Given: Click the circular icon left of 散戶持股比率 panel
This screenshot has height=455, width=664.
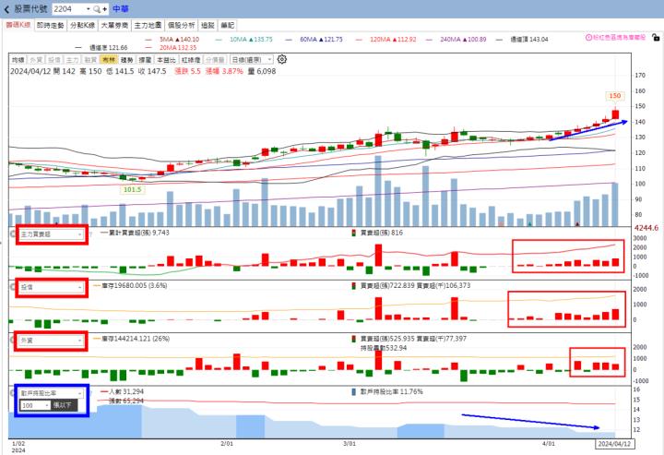Looking at the screenshot, I should coord(12,393).
